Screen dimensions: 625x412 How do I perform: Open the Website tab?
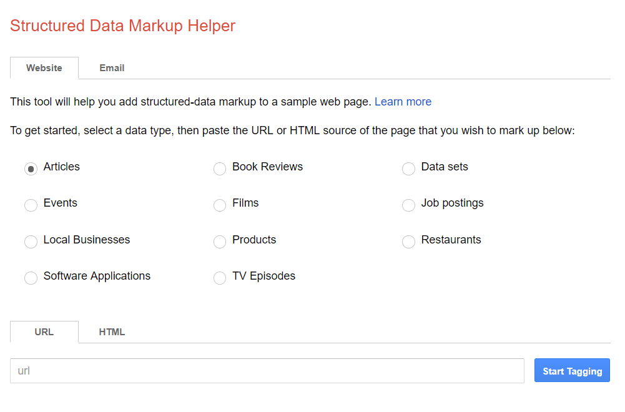click(x=44, y=68)
